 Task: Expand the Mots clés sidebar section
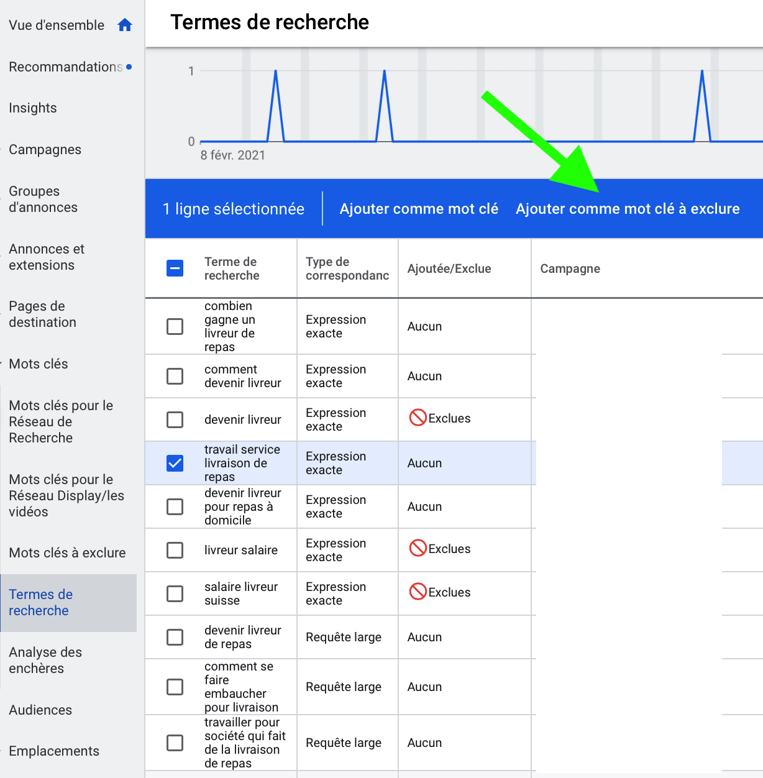[x=39, y=364]
